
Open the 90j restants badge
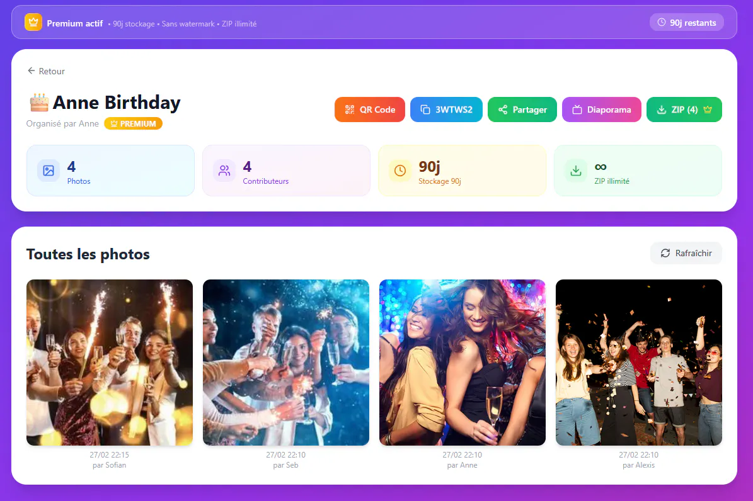tap(686, 23)
